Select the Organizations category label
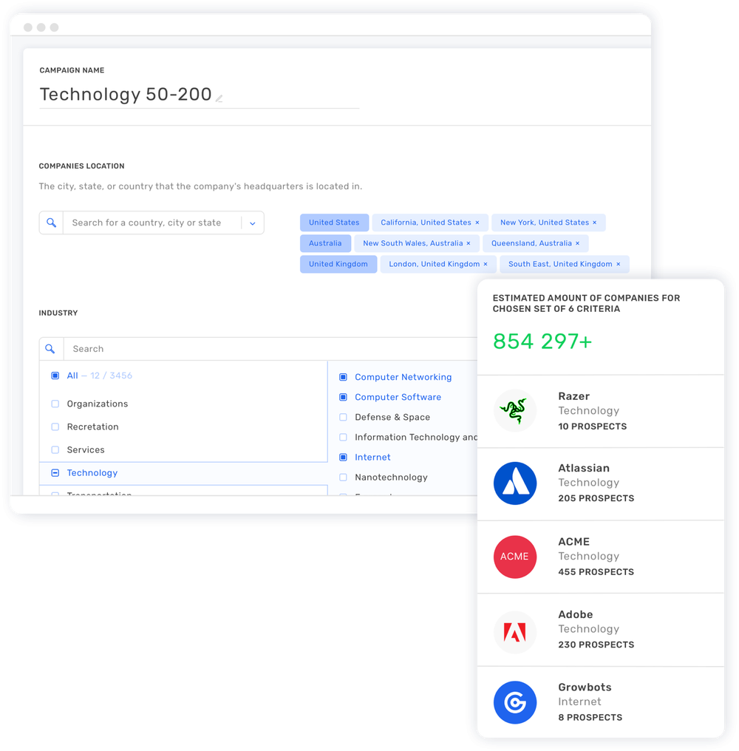 pyautogui.click(x=98, y=404)
